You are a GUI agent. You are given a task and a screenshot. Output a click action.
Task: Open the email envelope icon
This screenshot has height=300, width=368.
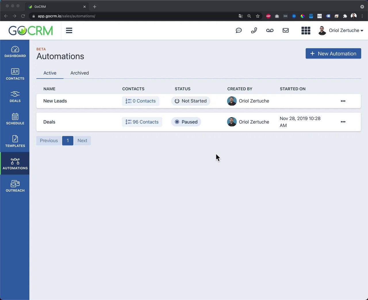[x=285, y=30]
